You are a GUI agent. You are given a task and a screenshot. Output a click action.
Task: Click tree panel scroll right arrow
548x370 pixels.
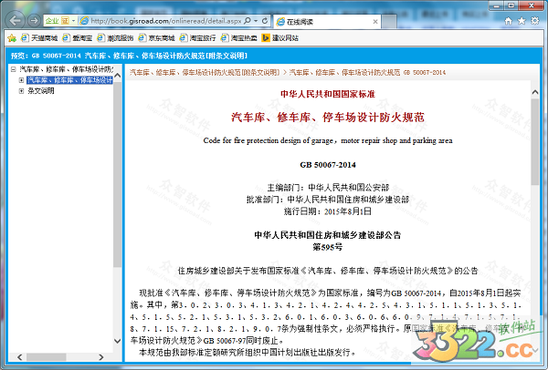coord(101,357)
